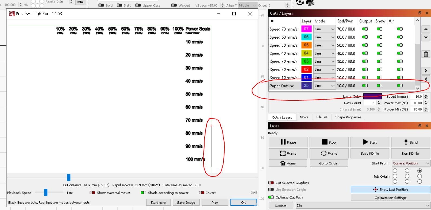Viewport: 431px width, 210px height.
Task: Click the purple Layer Color swatch
Action: click(372, 96)
